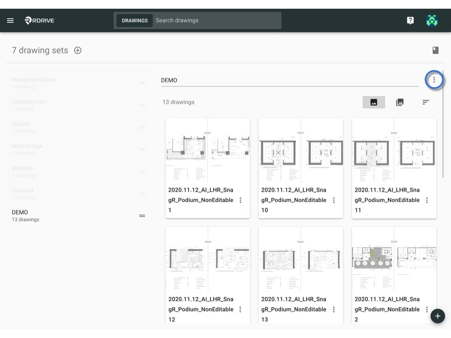
Task: Click DEMO set drag handle icon
Action: (x=142, y=216)
